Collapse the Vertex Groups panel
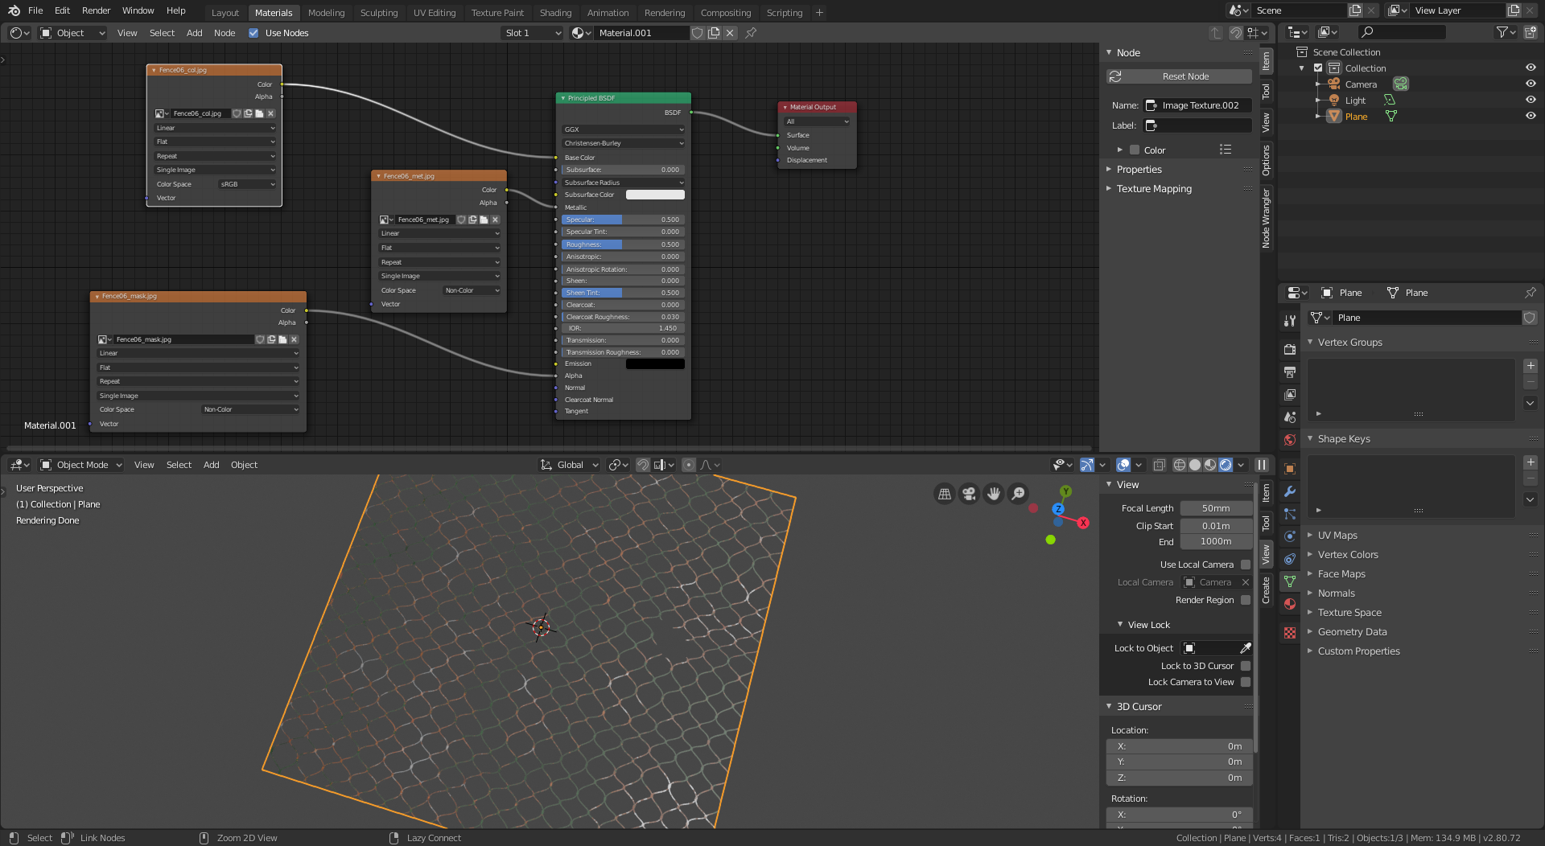 (x=1349, y=343)
